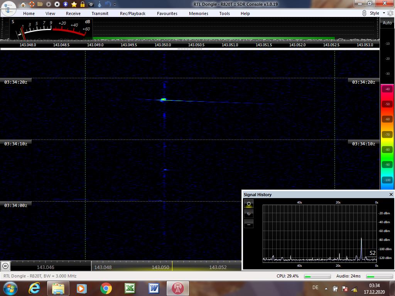Viewport: 395px width, 296px height.
Task: Click the blue flask icon in toolbar
Action: point(100,4)
